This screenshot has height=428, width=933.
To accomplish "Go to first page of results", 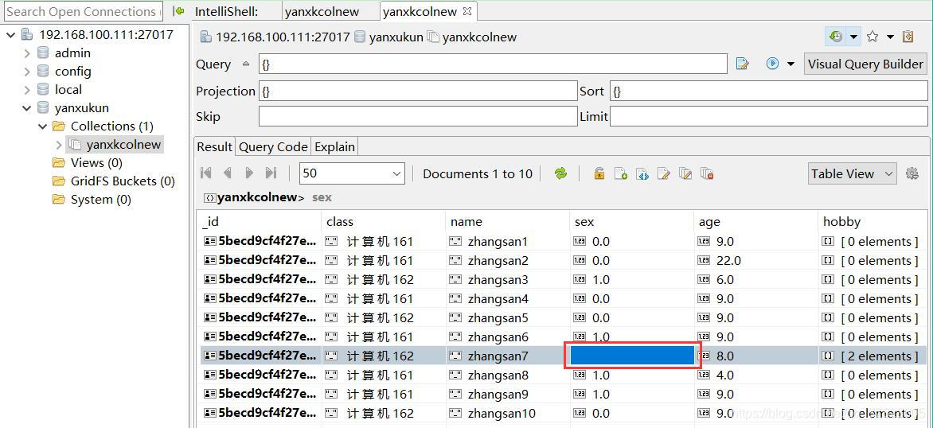I will click(x=206, y=173).
